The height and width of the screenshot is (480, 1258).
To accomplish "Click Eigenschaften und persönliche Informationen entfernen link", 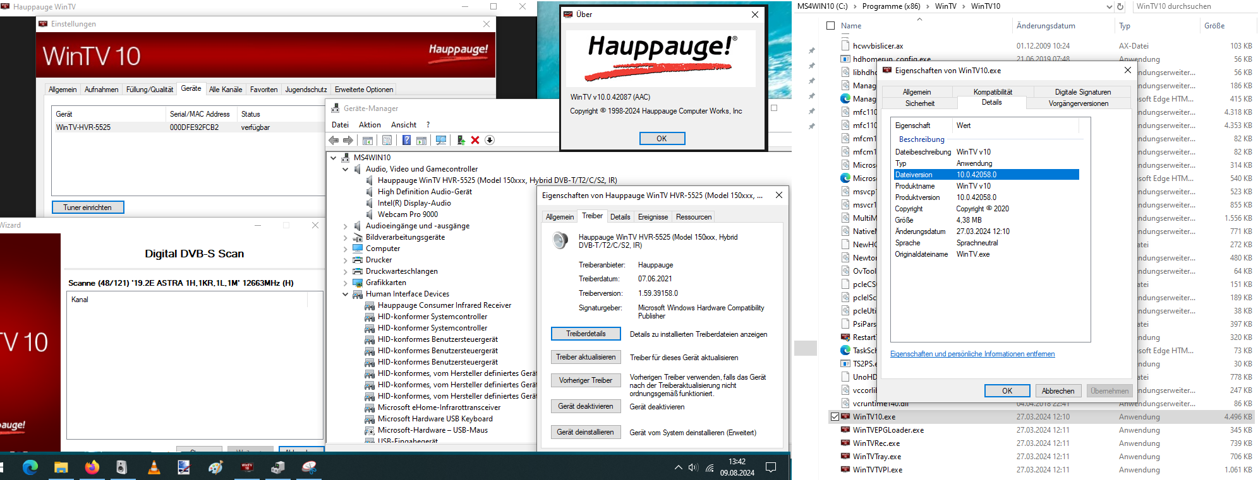I will pos(972,354).
